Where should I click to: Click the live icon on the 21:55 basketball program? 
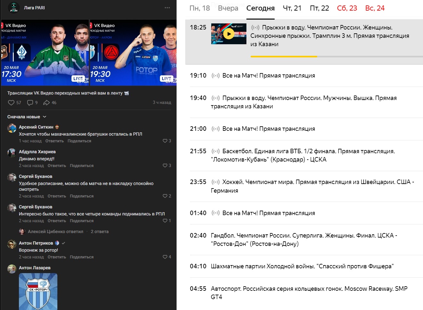[x=216, y=151]
